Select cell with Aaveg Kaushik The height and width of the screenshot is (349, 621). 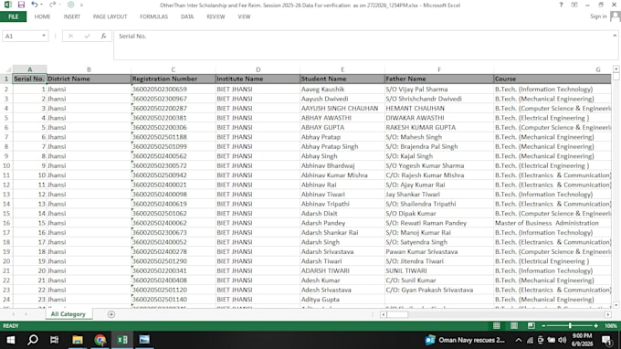(x=342, y=90)
